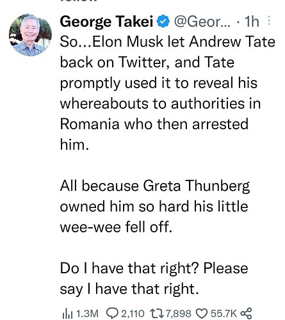Image resolution: width=285 pixels, height=320 pixels.
Task: Open George Takei's profile picture
Action: pos(30,35)
